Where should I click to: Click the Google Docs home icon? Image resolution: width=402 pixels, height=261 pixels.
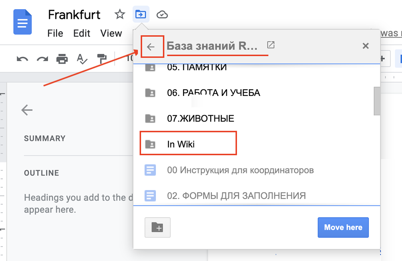(22, 22)
